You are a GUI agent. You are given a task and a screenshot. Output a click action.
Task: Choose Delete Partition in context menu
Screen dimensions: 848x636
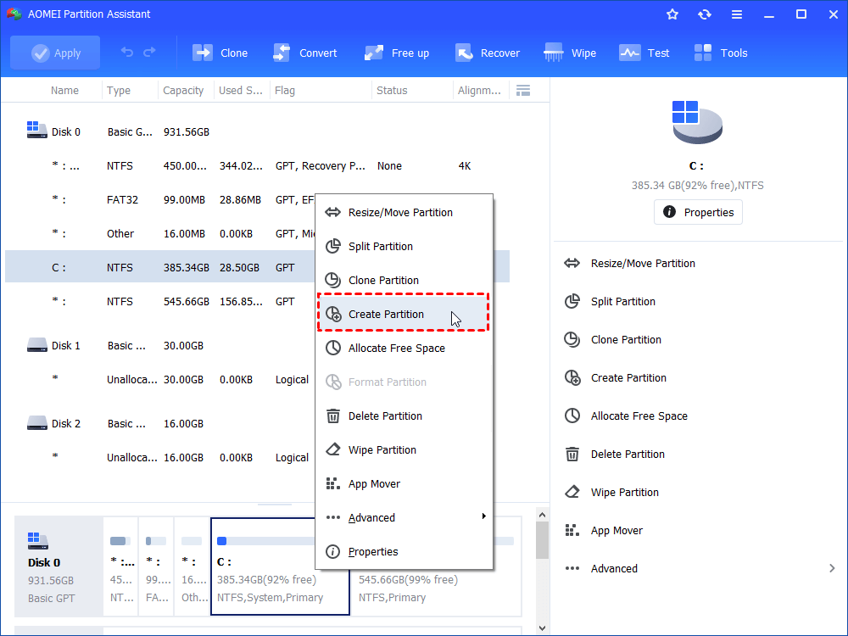404,416
